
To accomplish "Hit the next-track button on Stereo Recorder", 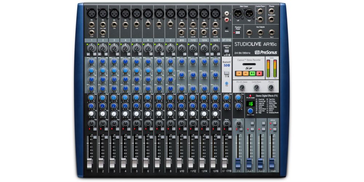I will pos(246,74).
